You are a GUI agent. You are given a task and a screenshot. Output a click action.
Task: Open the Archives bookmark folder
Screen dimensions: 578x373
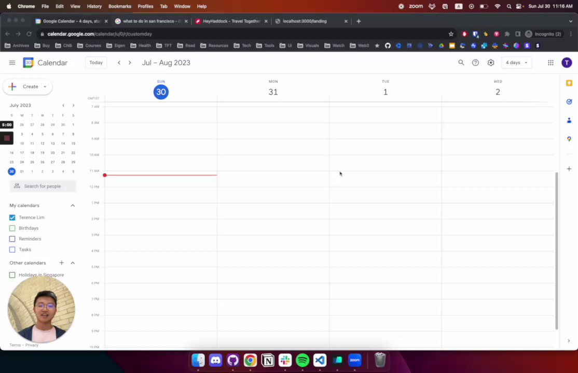click(17, 46)
